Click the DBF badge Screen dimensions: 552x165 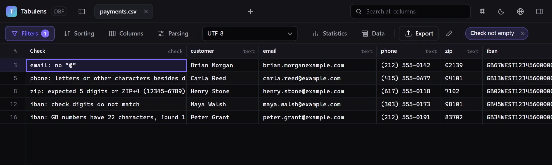(59, 11)
